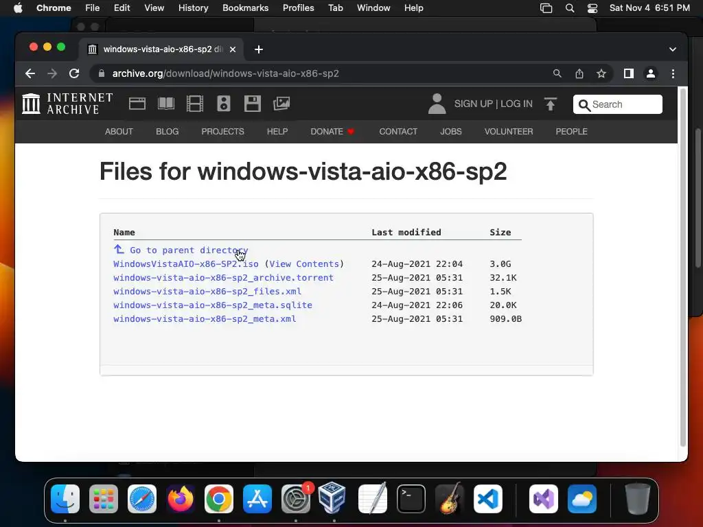Viewport: 703px width, 527px height.
Task: Click the View Contents link
Action: (304, 264)
